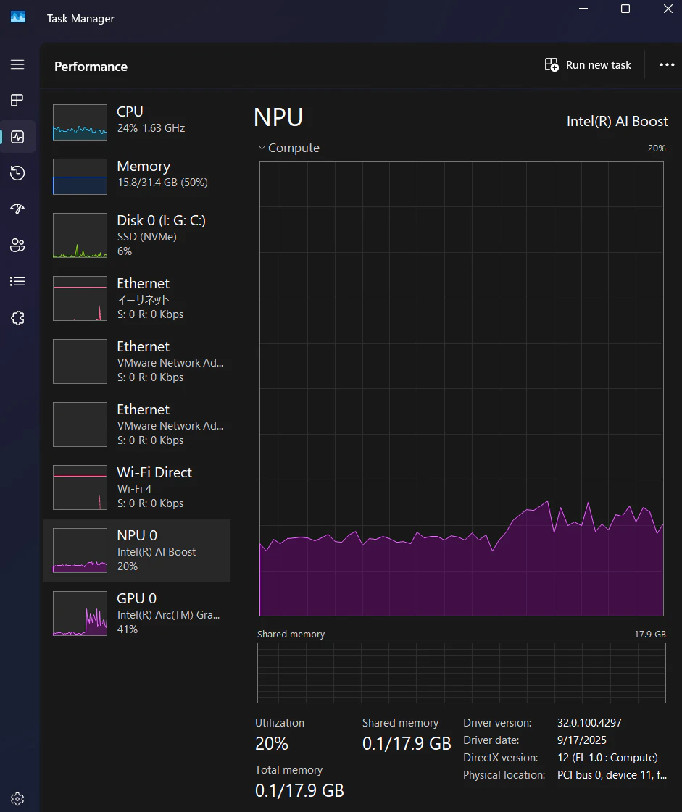Click Total memory 0.1/17.9 GB value
682x812 pixels.
299,791
